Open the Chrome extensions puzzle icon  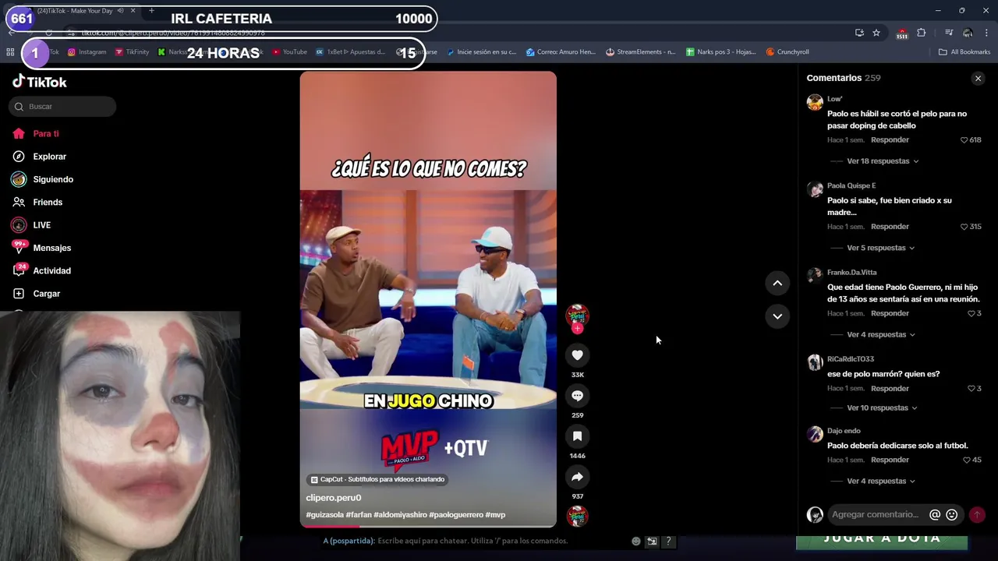pyautogui.click(x=922, y=33)
